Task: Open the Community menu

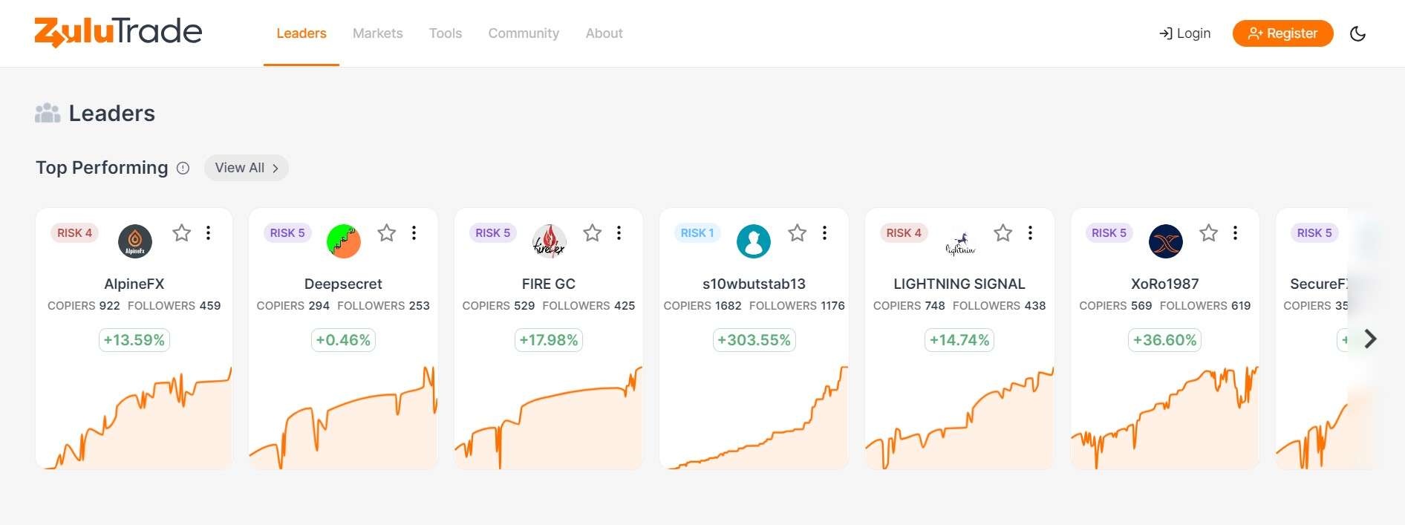Action: pos(524,33)
